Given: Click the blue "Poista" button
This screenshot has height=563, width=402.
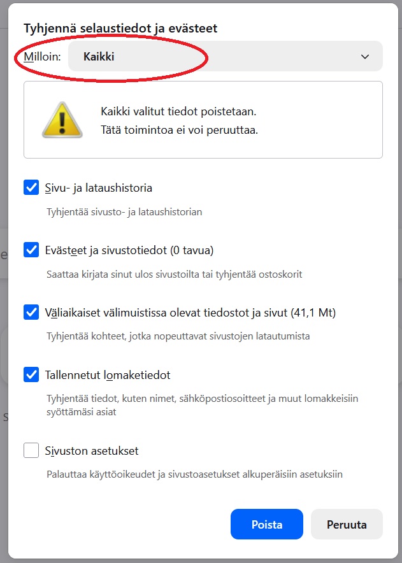Looking at the screenshot, I should click(267, 524).
